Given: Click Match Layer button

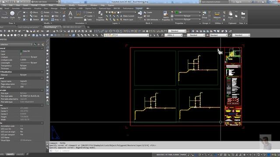Looking at the screenshot, I should (126, 20).
